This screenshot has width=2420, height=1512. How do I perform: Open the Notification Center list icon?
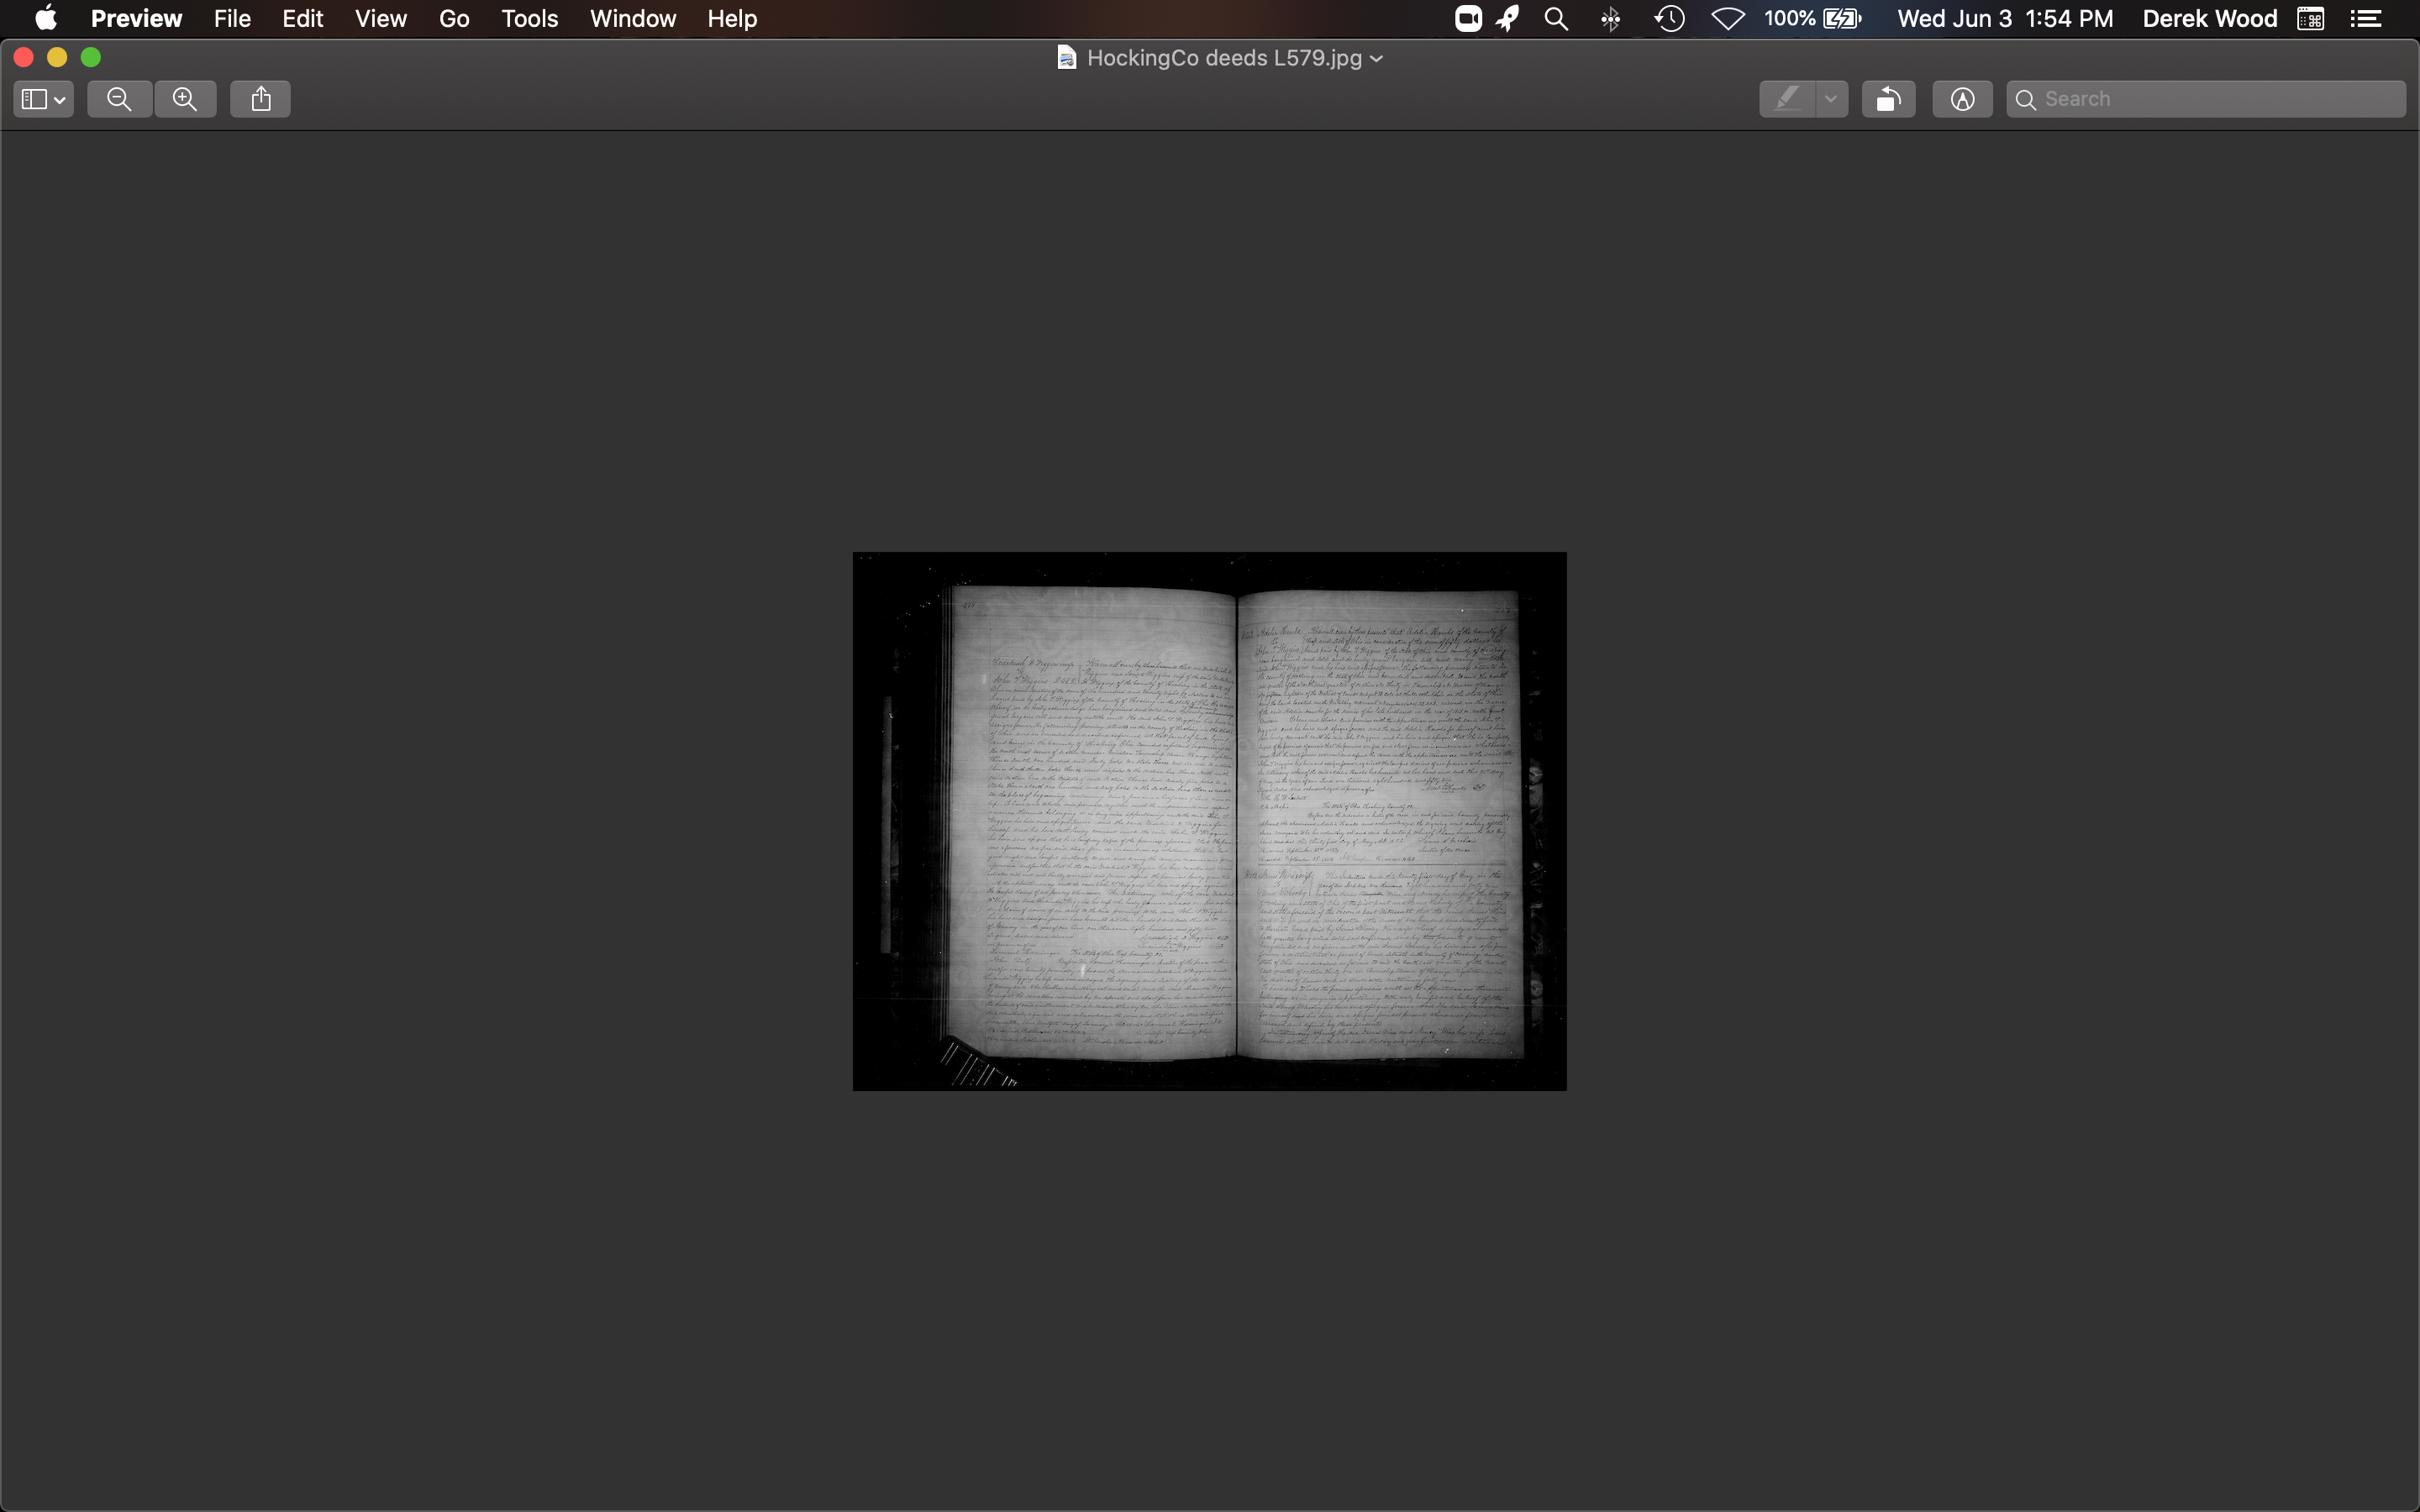(2365, 19)
